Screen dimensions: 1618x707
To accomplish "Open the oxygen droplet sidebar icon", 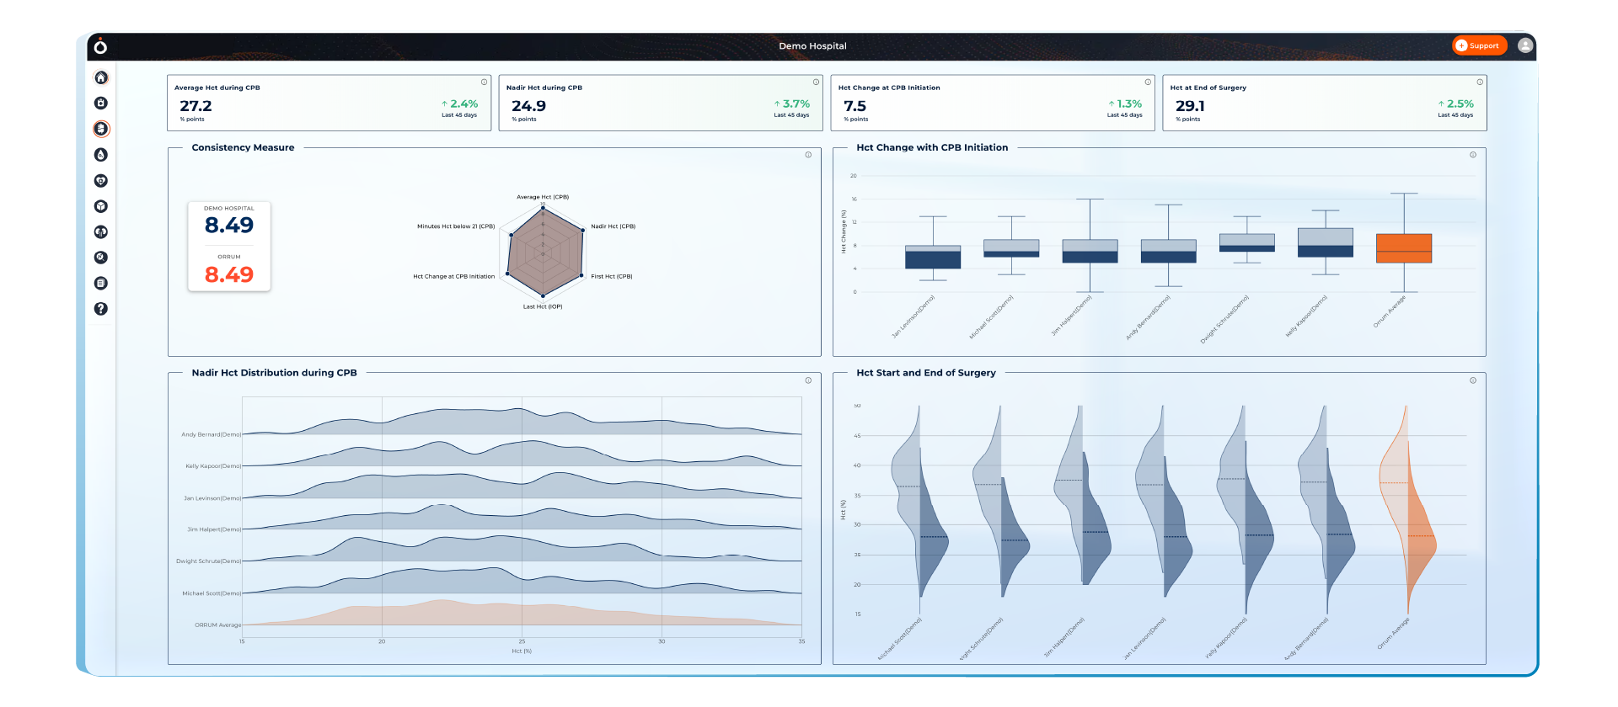I will click(x=101, y=155).
